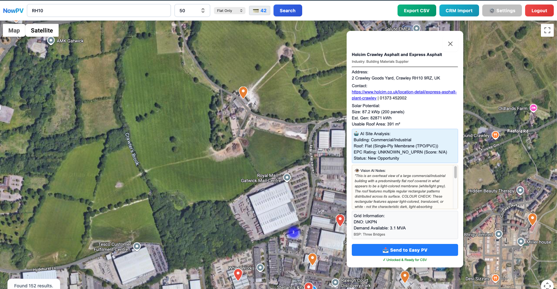The image size is (557, 289).
Task: Click the Royal Mail Gatwick Mail Centre marker
Action: click(x=287, y=177)
